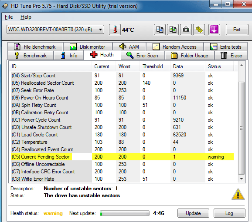This screenshot has width=252, height=222.
Task: Click the Current column header
Action: pos(104,66)
